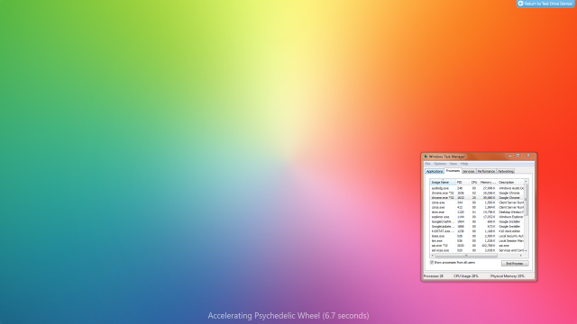
Task: Minimize the Windows Task Manager window
Action: 510,156
